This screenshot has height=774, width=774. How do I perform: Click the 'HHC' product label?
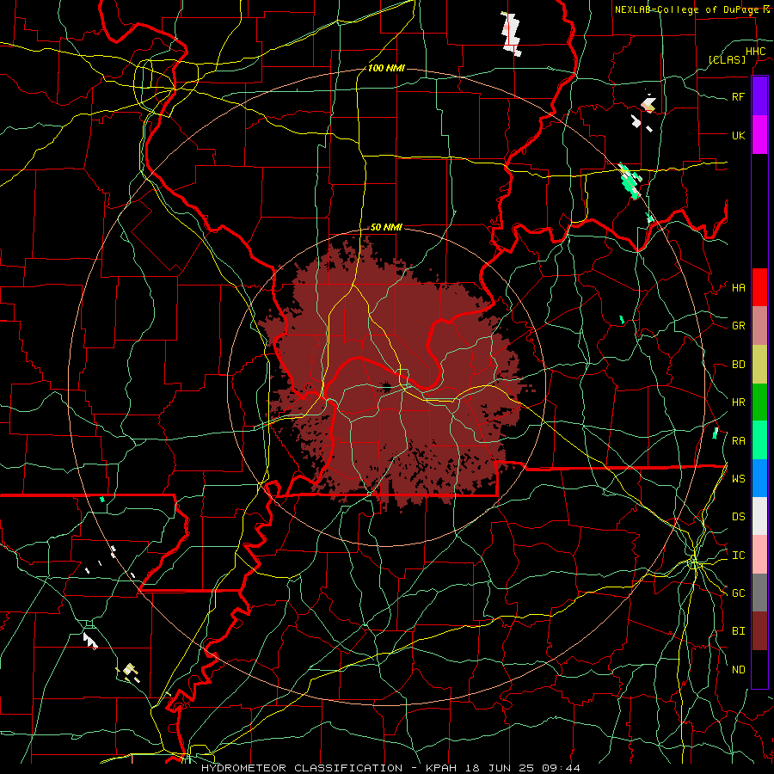755,52
